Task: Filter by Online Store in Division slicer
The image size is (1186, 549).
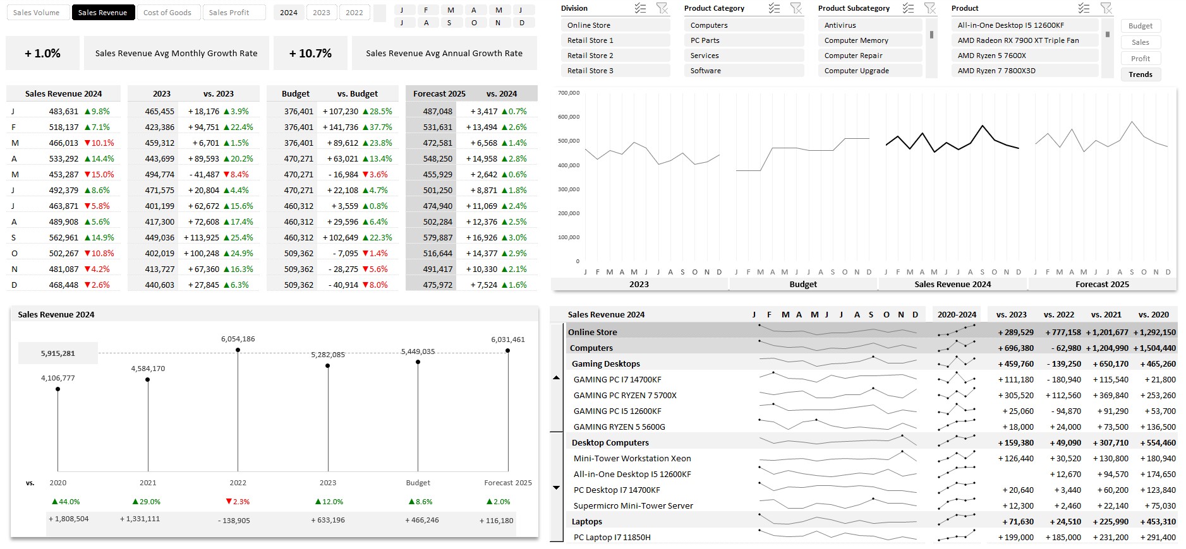Action: (614, 25)
